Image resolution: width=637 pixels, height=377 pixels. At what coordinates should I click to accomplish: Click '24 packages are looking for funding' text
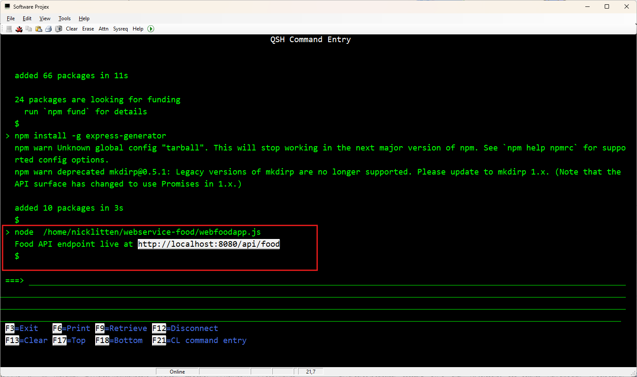click(x=98, y=100)
